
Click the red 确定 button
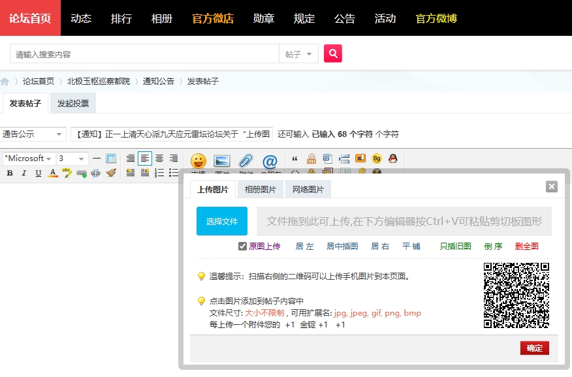(x=534, y=348)
